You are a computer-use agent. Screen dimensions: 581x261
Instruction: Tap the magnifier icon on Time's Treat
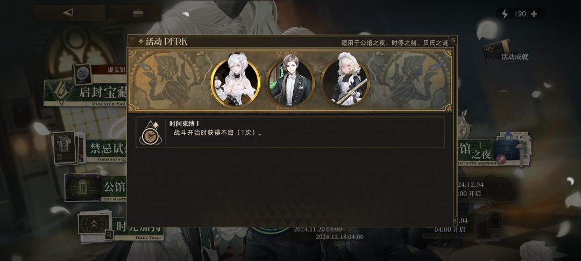pos(109,234)
